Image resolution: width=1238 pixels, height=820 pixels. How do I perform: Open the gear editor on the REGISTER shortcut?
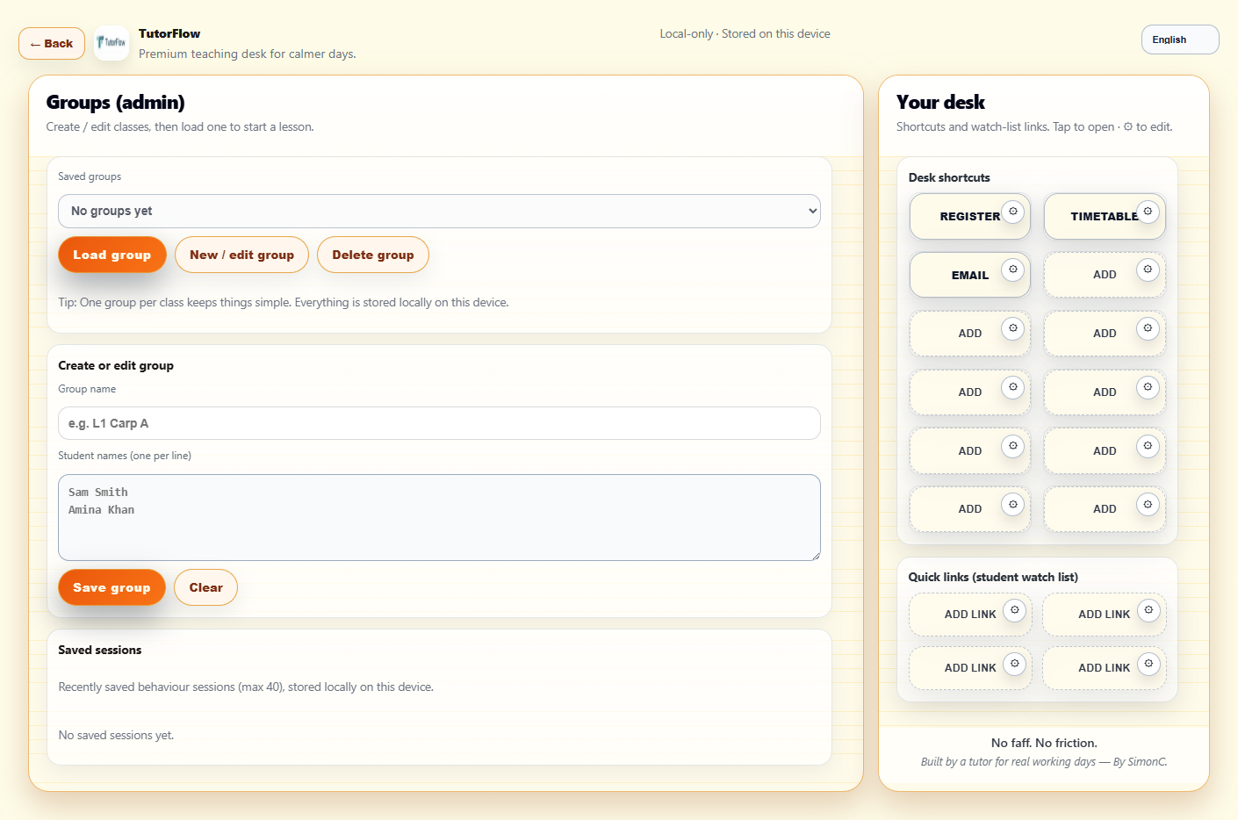[1014, 211]
